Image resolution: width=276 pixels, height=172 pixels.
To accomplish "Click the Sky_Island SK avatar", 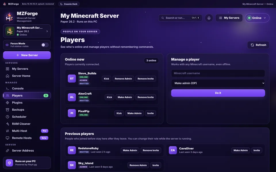I will pos(72,165).
